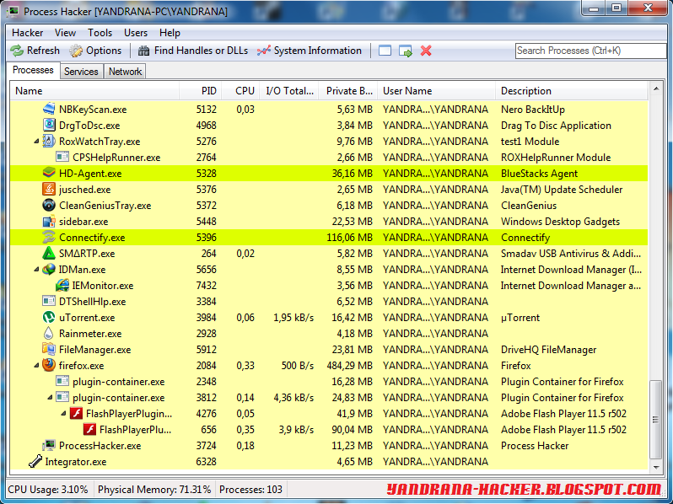Collapse the IDMan.exe tree node

[x=36, y=270]
